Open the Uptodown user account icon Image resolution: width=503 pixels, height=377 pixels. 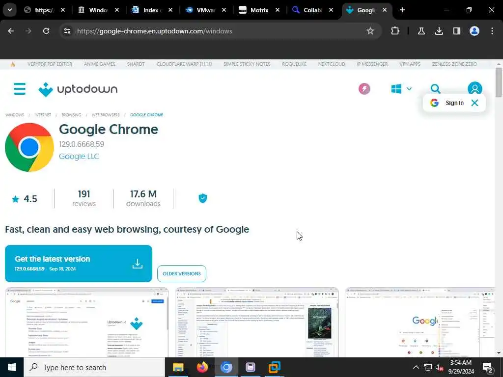(475, 89)
